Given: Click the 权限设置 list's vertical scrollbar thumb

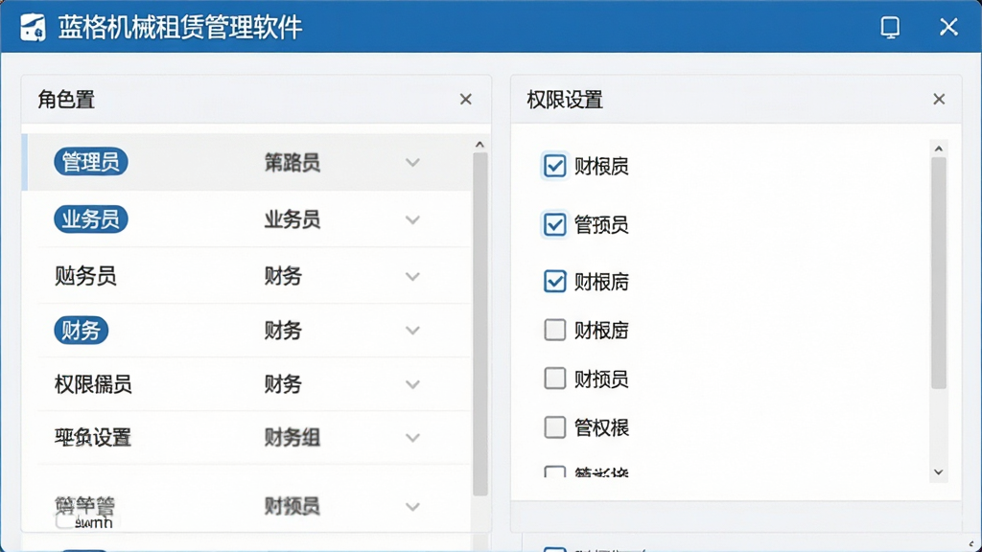Looking at the screenshot, I should [939, 273].
